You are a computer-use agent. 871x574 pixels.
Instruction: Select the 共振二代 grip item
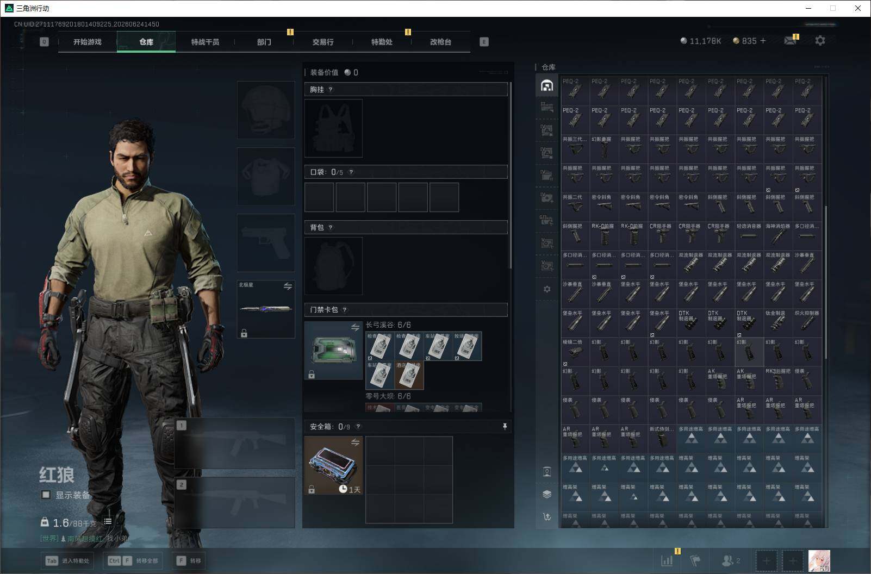pos(575,207)
